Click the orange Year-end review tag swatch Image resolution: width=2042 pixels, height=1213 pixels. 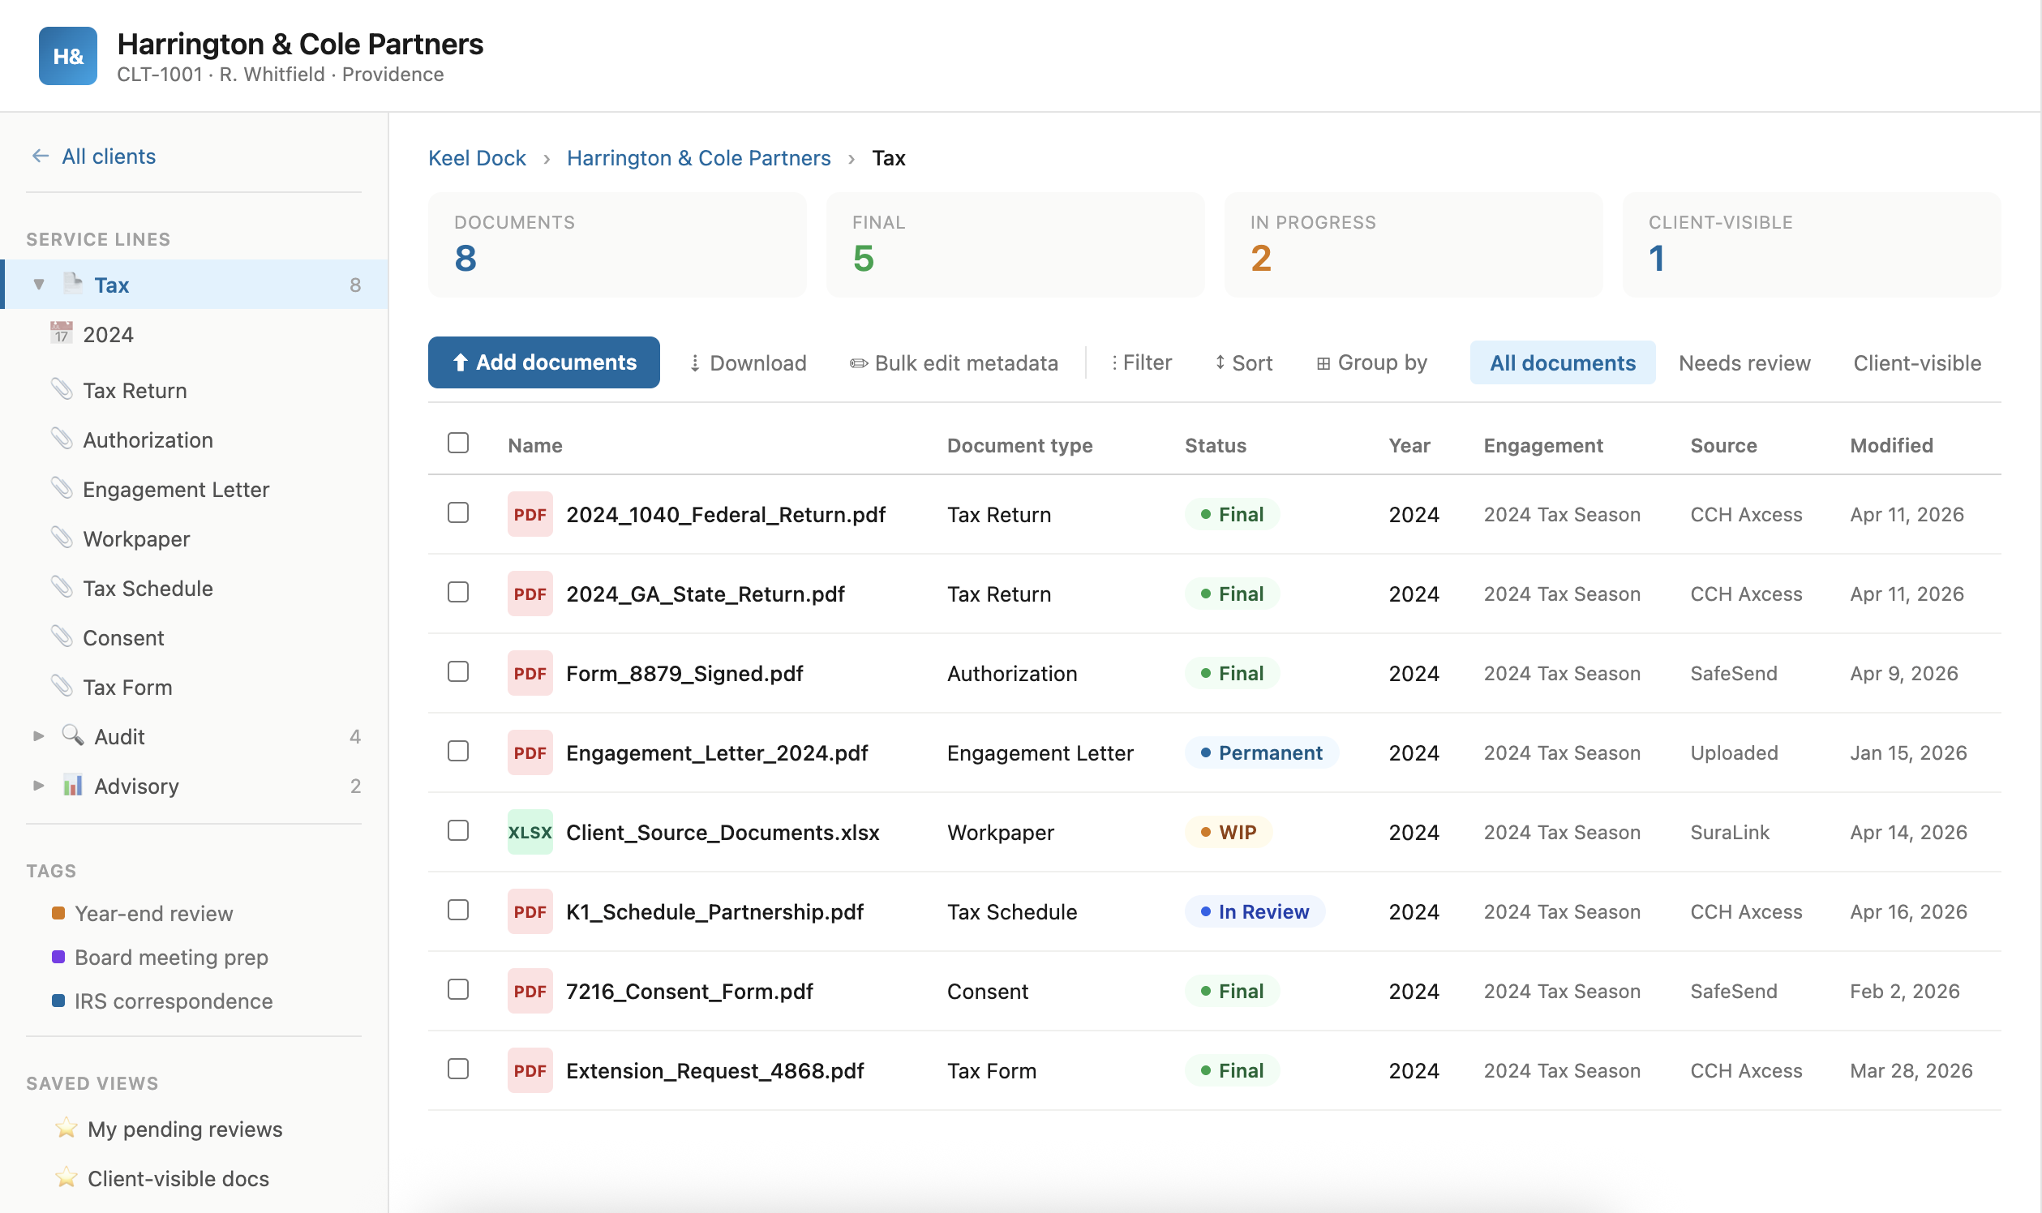pyautogui.click(x=58, y=913)
